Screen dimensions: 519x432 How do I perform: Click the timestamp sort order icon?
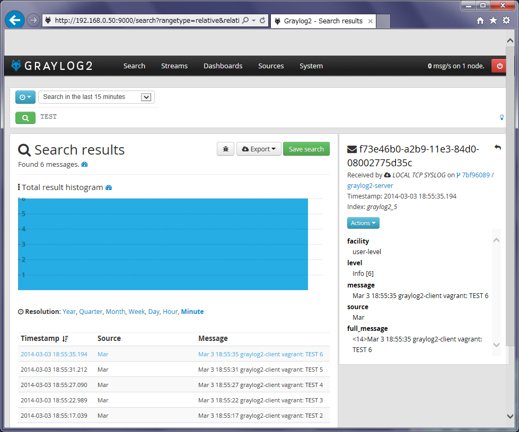[x=65, y=338]
